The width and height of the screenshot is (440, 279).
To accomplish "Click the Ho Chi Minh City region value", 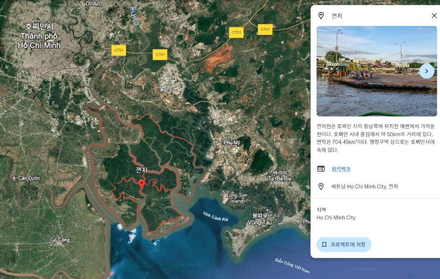I will click(336, 217).
